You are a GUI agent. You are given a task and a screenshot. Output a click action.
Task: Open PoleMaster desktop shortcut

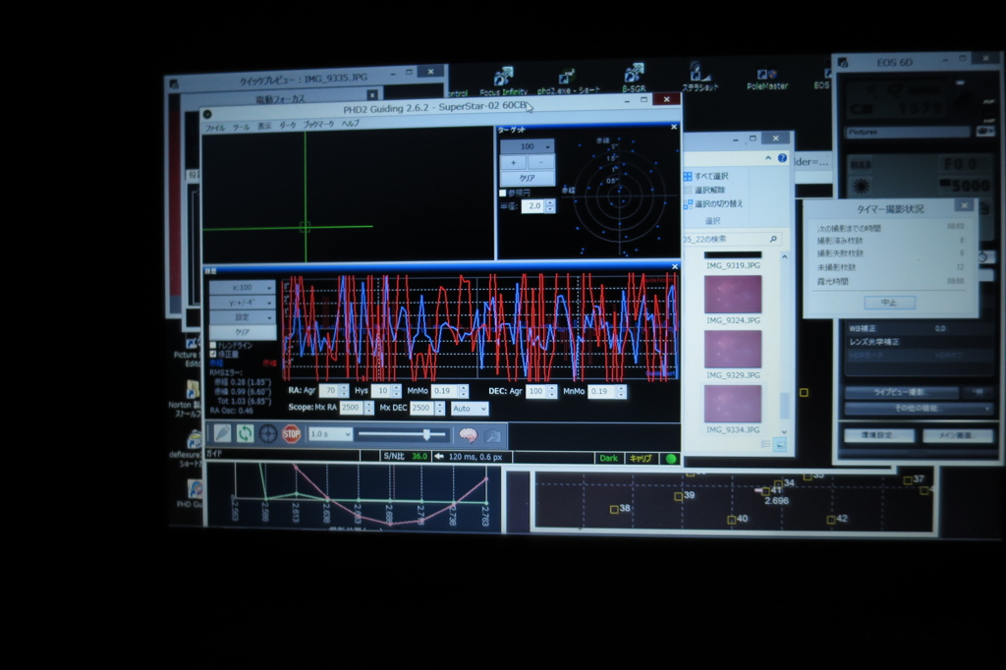[x=767, y=80]
